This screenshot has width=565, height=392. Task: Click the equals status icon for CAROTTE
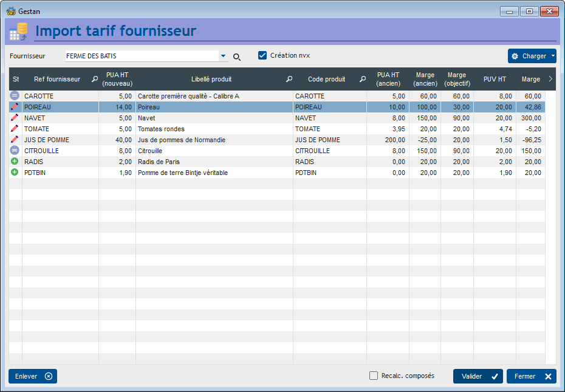tap(15, 96)
